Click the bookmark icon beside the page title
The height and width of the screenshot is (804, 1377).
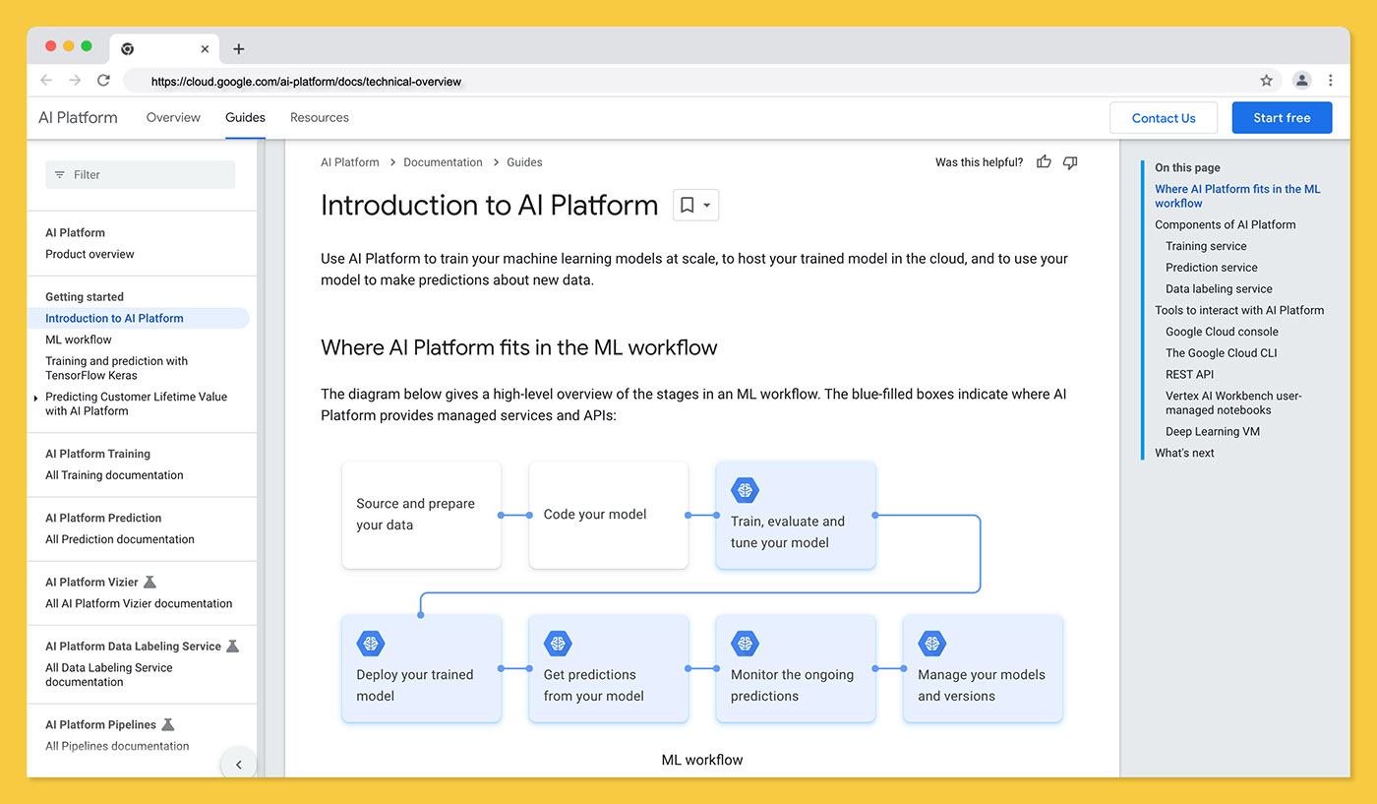pos(688,204)
